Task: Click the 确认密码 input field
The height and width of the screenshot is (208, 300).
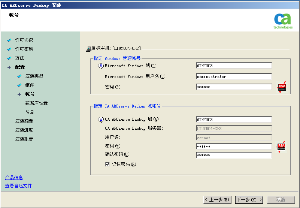Action: (x=234, y=155)
